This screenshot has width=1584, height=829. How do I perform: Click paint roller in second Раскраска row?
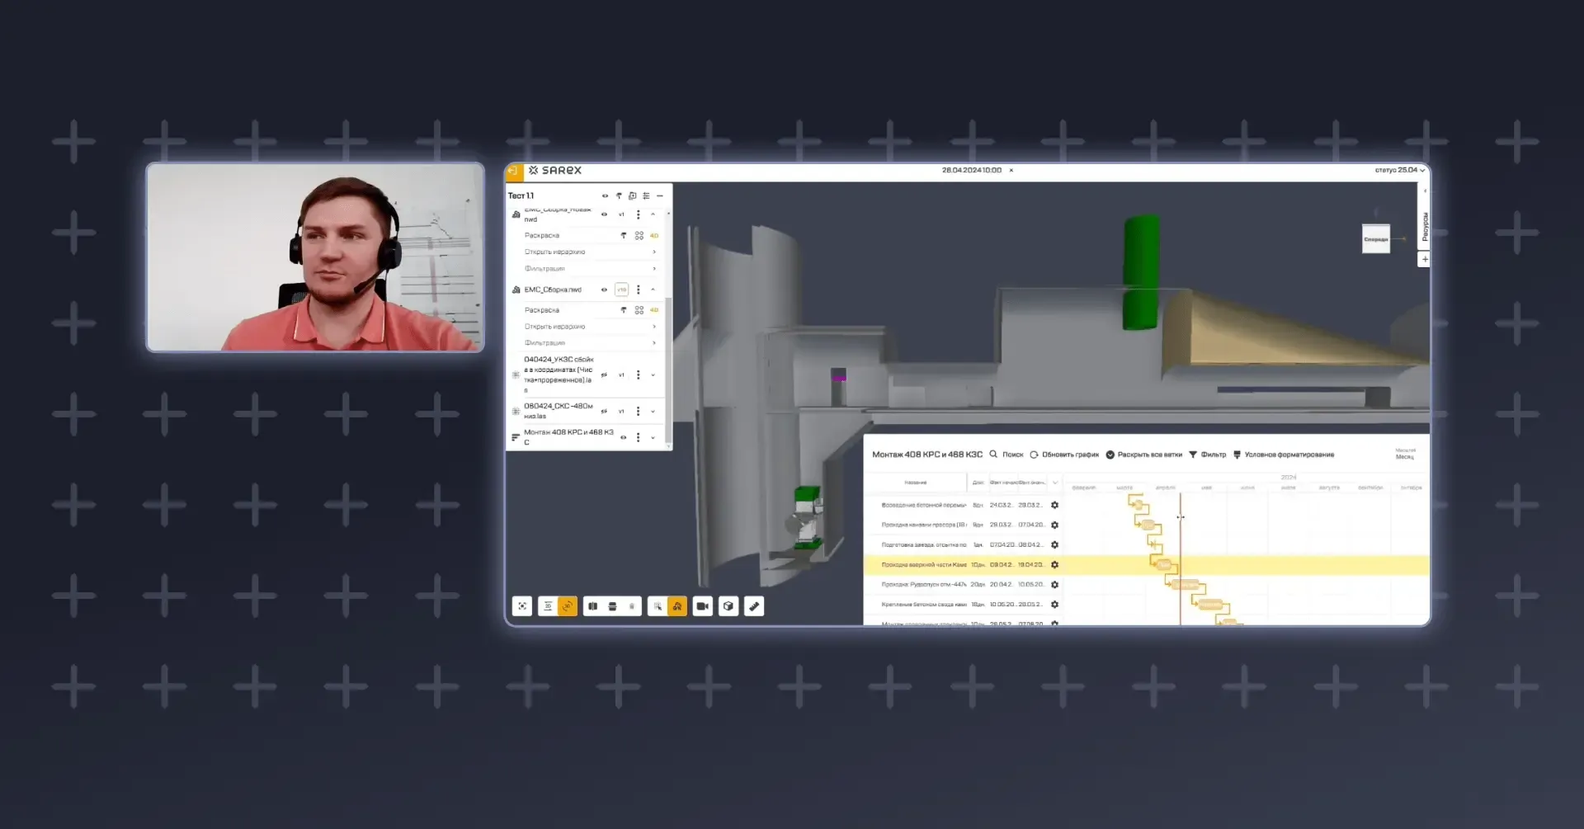click(624, 310)
